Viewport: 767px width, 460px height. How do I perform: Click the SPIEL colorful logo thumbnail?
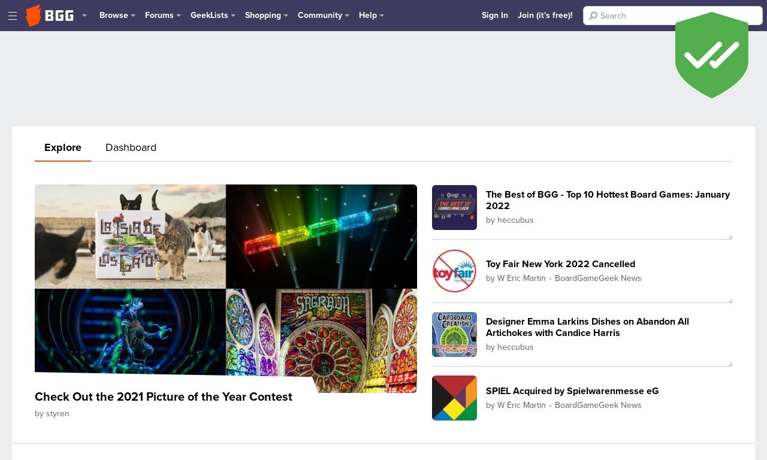tap(454, 398)
